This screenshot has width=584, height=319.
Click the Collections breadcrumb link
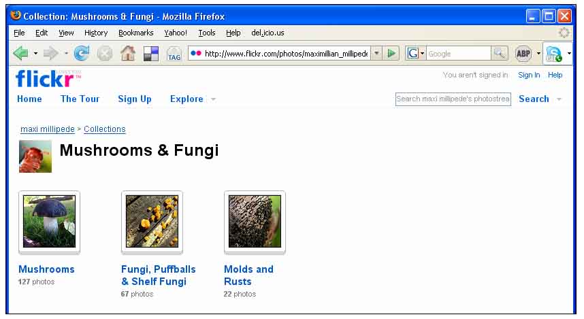[105, 129]
